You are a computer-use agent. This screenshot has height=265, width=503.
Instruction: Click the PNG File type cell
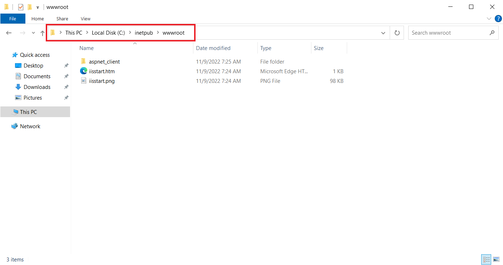[x=270, y=81]
